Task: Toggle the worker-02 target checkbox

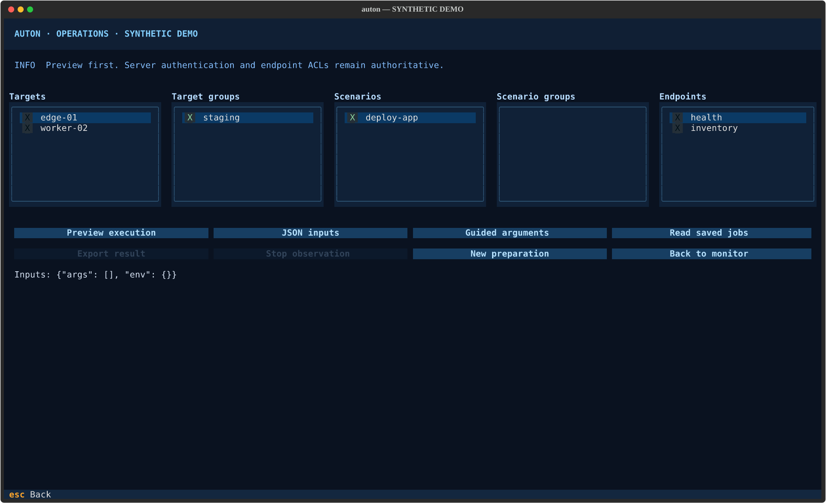Action: tap(28, 128)
